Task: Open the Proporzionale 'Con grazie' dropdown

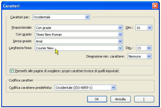Action: [79, 28]
